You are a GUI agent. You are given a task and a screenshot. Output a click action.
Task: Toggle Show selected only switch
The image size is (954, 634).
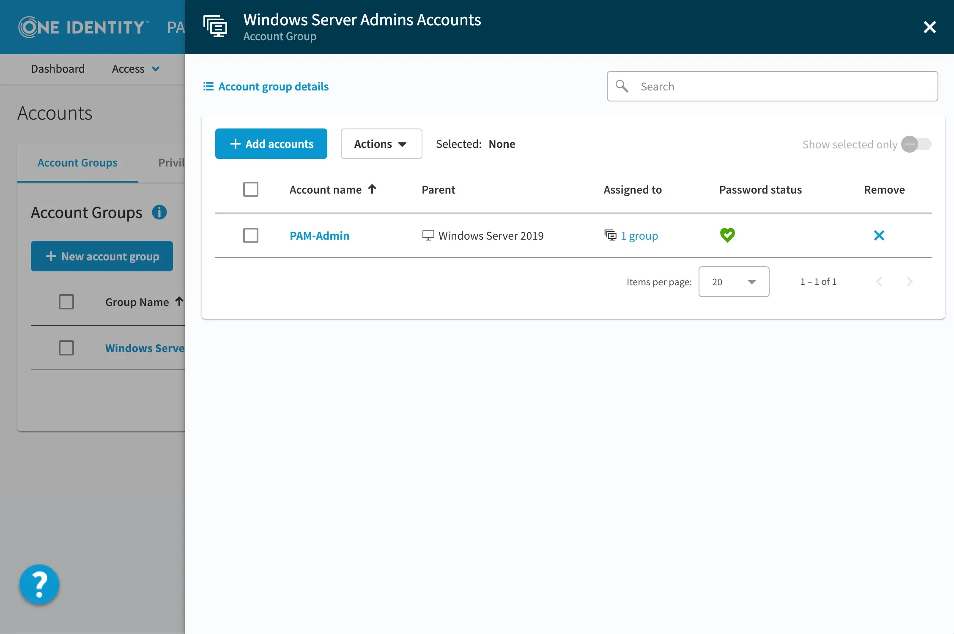click(x=916, y=144)
